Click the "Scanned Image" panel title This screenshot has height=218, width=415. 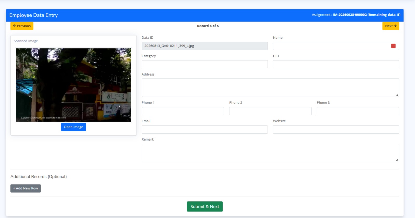pos(26,41)
